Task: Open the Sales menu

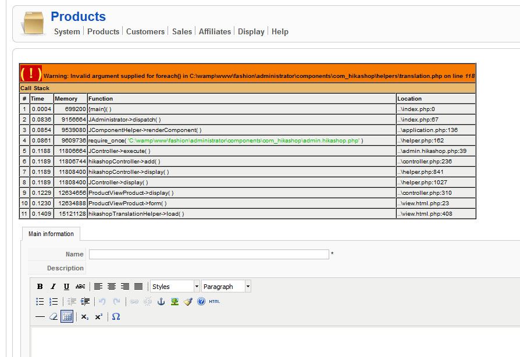Action: click(x=181, y=32)
